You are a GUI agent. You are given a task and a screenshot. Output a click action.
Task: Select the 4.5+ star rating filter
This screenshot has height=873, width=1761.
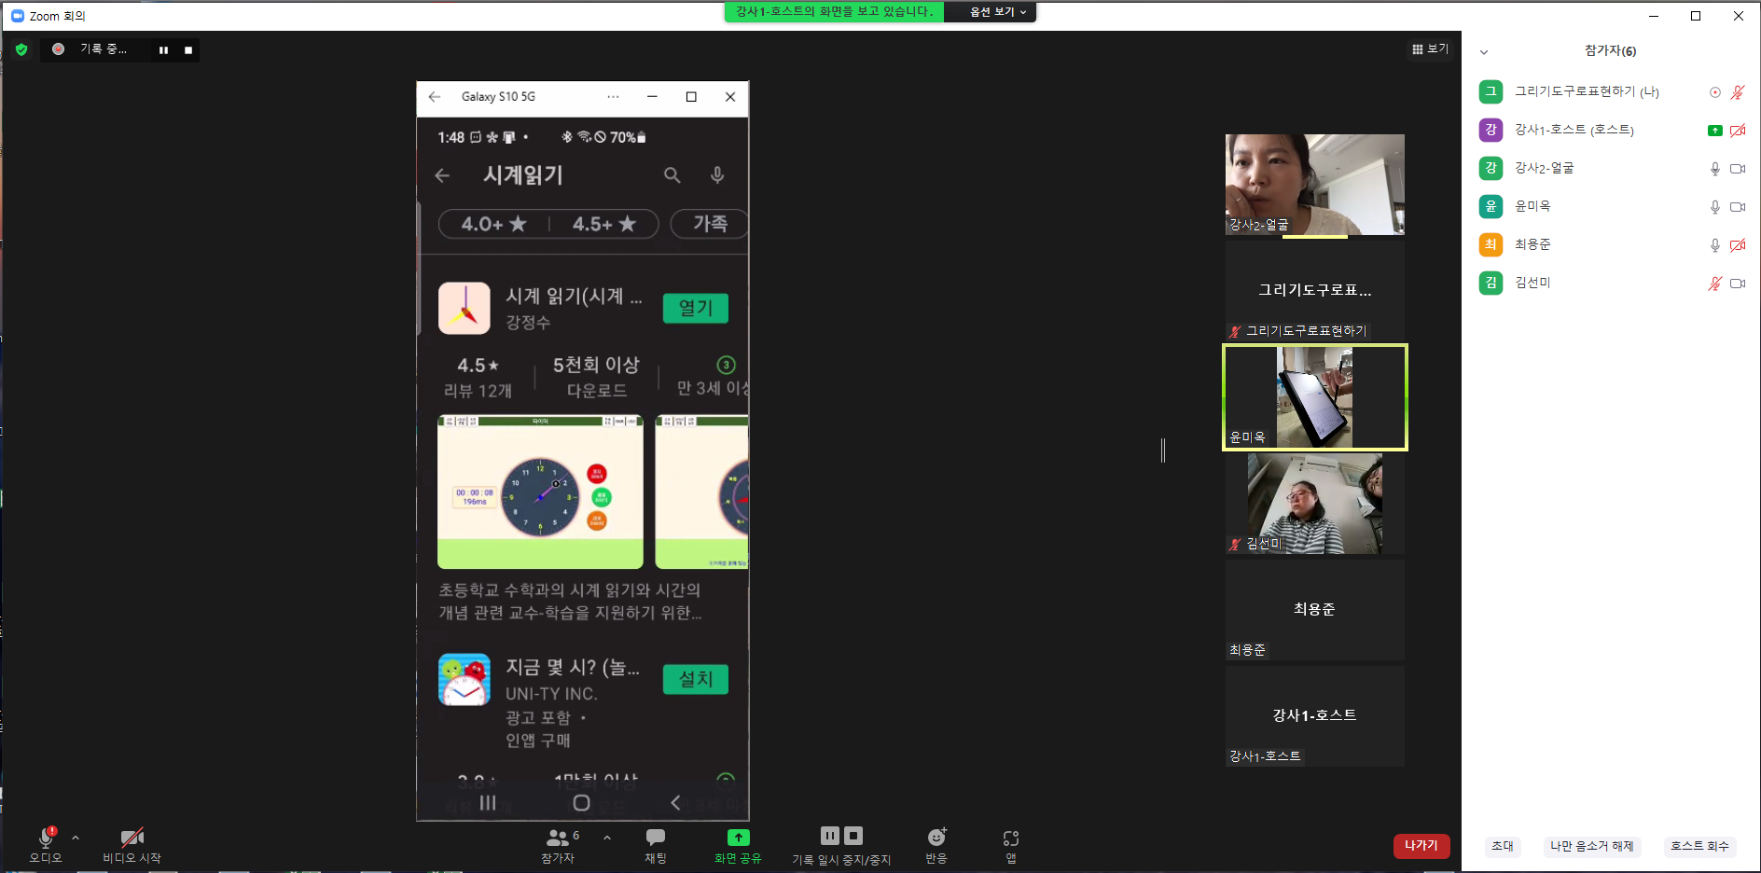[x=604, y=224]
